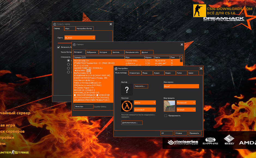Select the Сервер tab in Создать сервер
This screenshot has height=158, width=256.
[58, 28]
